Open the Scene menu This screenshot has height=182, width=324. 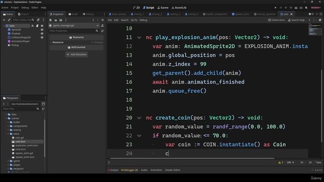[x=5, y=8]
